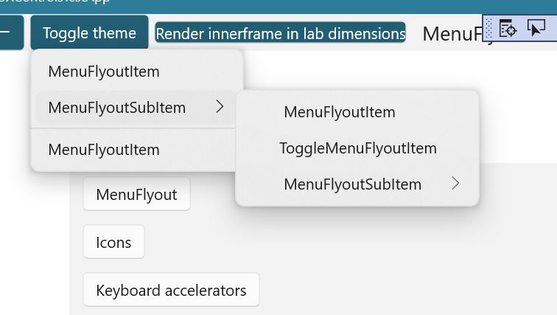
Task: Choose MenuFlyoutItem below the separator
Action: [x=104, y=150]
